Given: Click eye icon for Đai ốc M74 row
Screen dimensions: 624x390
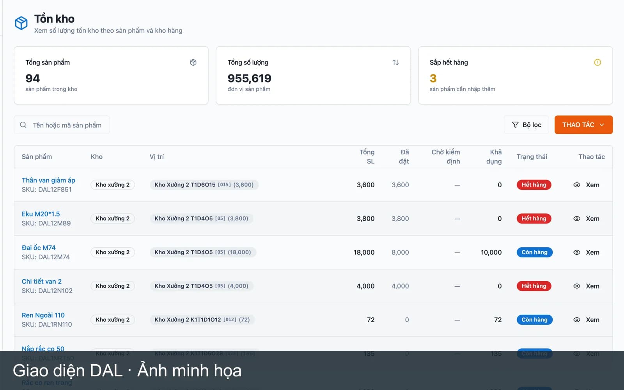Looking at the screenshot, I should pos(577,252).
